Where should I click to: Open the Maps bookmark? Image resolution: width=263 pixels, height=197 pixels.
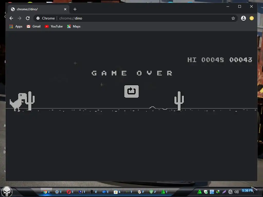pyautogui.click(x=74, y=26)
